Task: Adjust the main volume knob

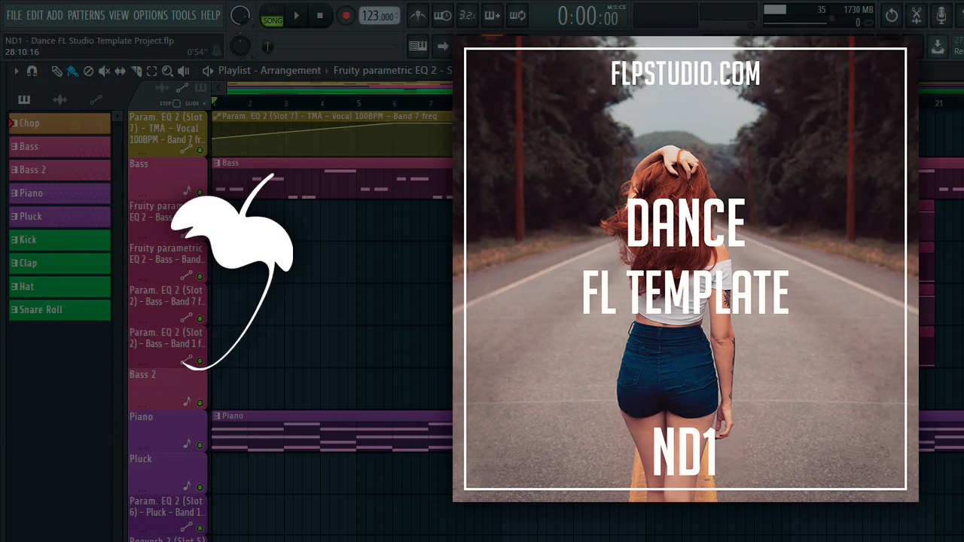Action: point(240,15)
